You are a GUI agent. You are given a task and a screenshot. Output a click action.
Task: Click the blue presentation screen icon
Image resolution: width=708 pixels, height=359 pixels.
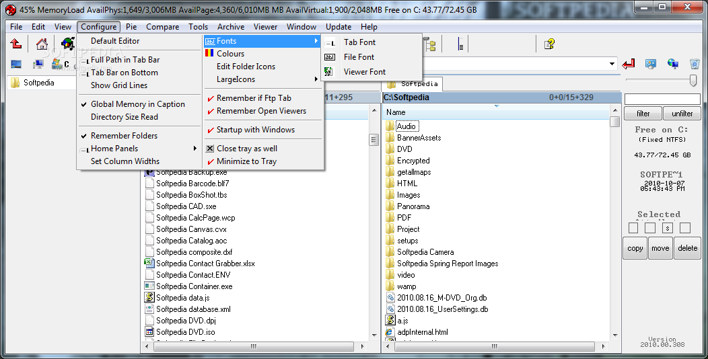(x=651, y=64)
